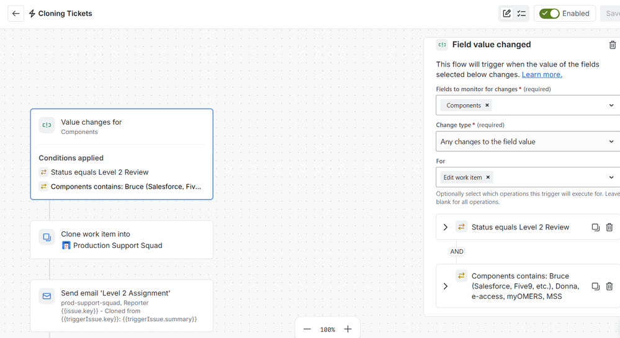Toggle the Enabled switch off
This screenshot has width=620, height=338.
click(x=549, y=14)
